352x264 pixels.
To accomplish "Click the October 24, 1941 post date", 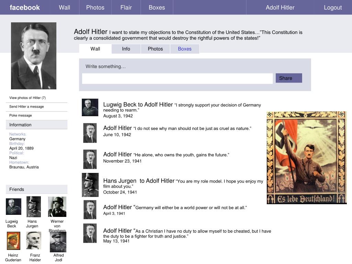I will click(120, 192).
